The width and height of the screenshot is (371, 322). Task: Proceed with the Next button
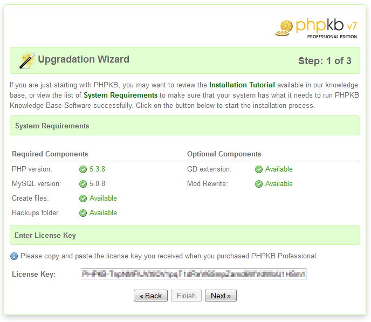click(x=221, y=296)
